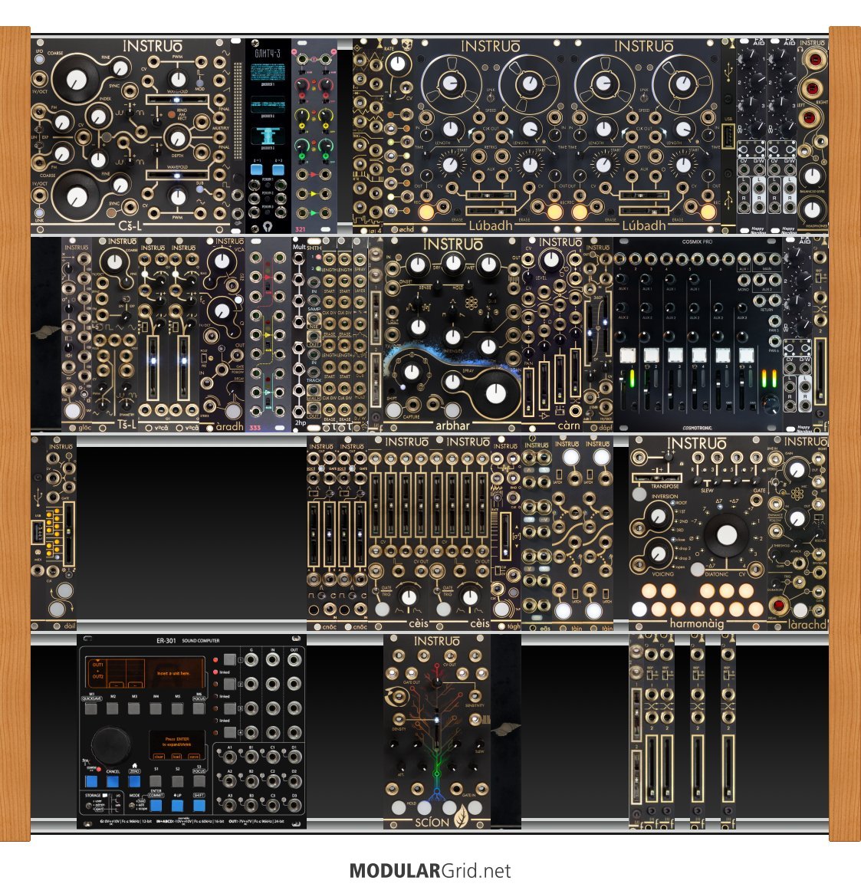Click the COSMIX PRO title text
Viewport: 861px width, 887px height.
pos(697,241)
